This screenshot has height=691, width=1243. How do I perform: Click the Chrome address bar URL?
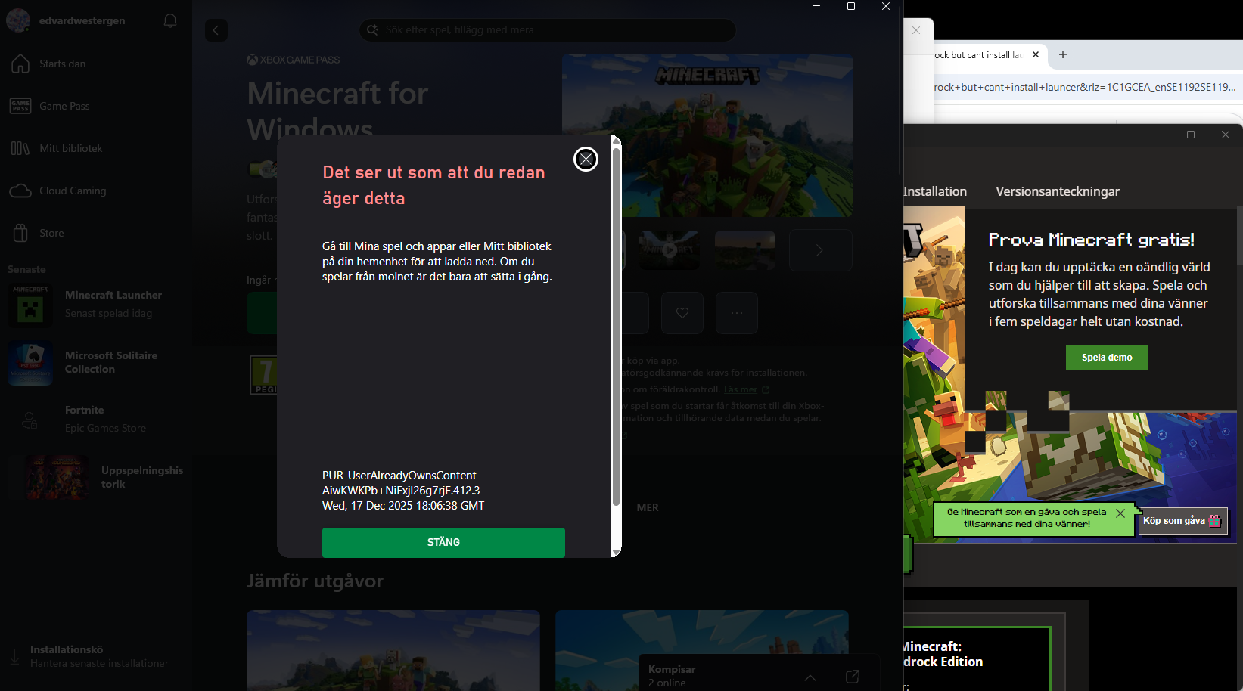coord(1086,87)
